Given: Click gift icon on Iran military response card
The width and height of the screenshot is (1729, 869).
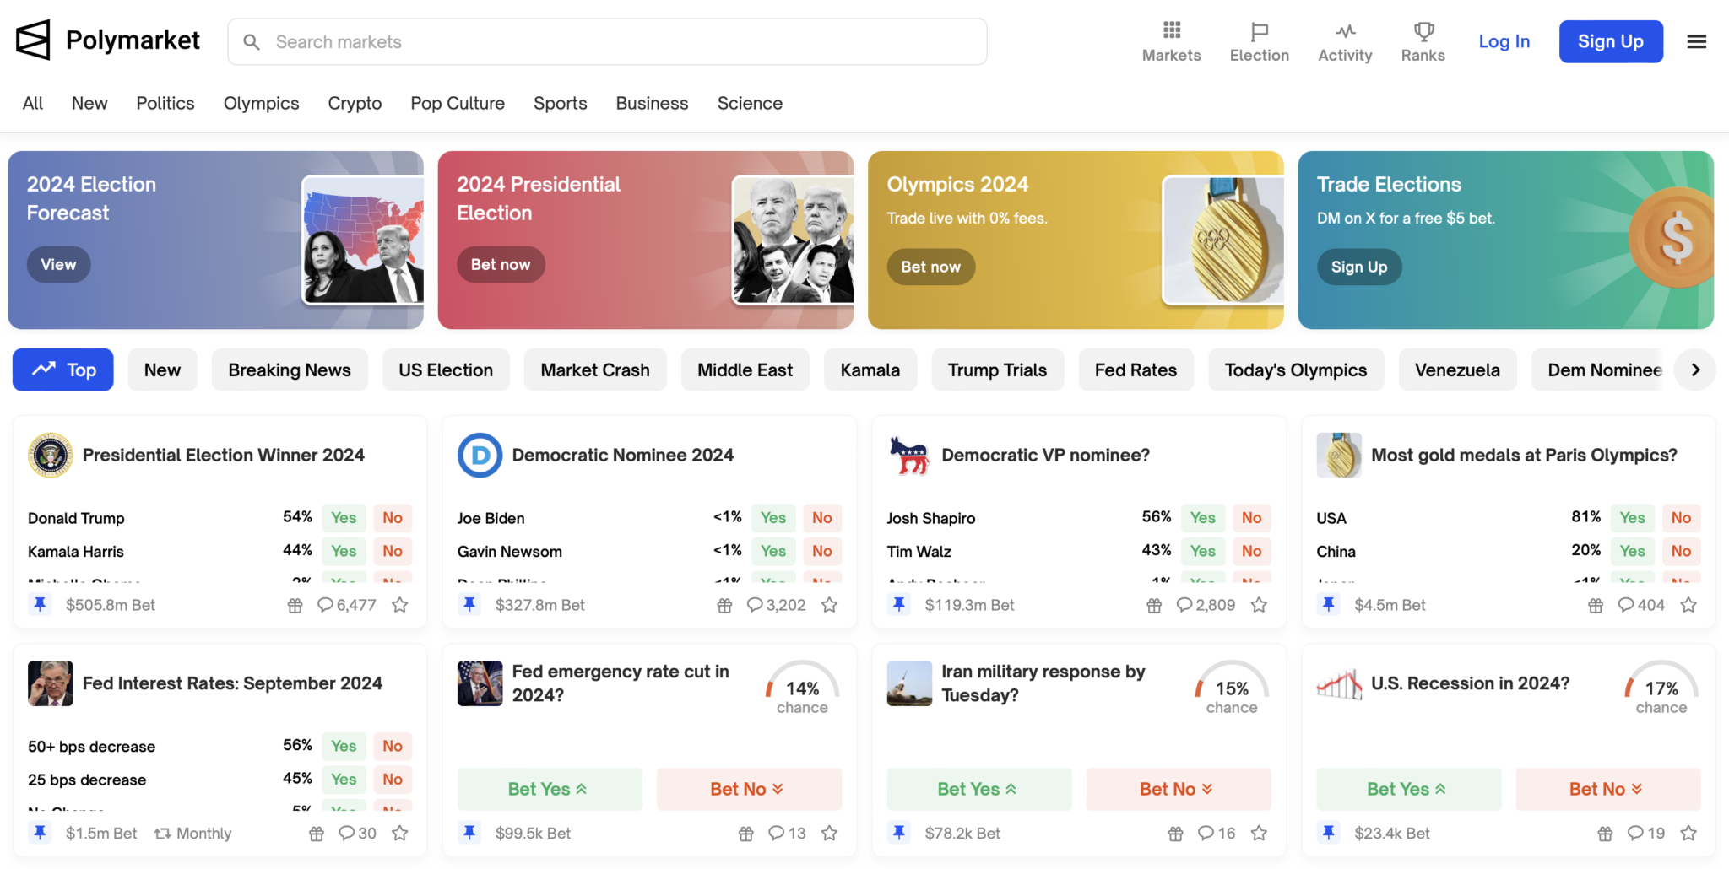Looking at the screenshot, I should pyautogui.click(x=1176, y=834).
